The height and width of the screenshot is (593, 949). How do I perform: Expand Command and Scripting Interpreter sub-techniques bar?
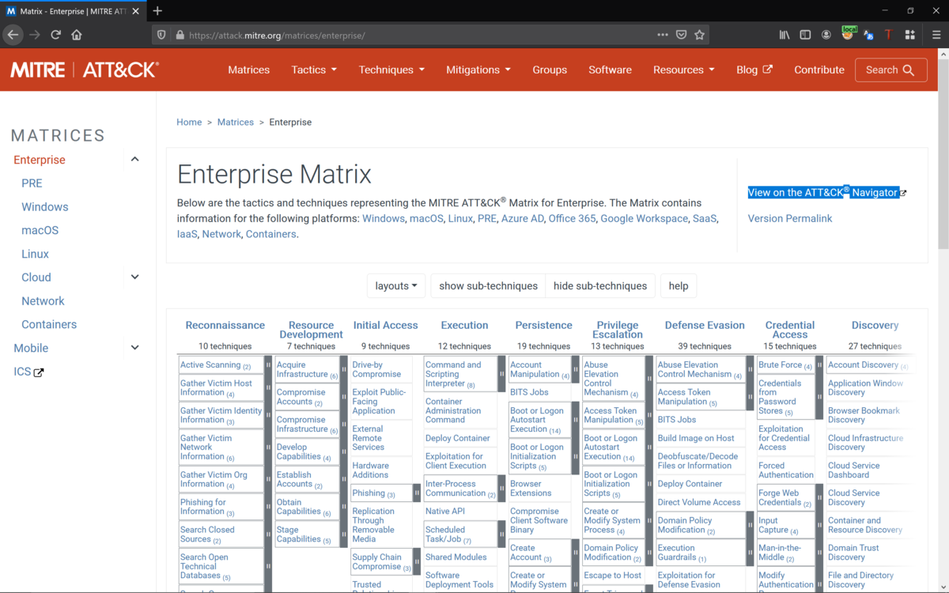click(501, 374)
